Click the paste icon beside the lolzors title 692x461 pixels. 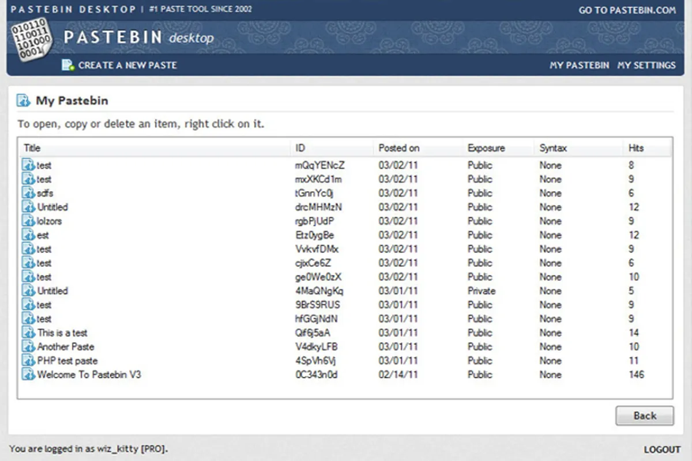click(x=29, y=221)
